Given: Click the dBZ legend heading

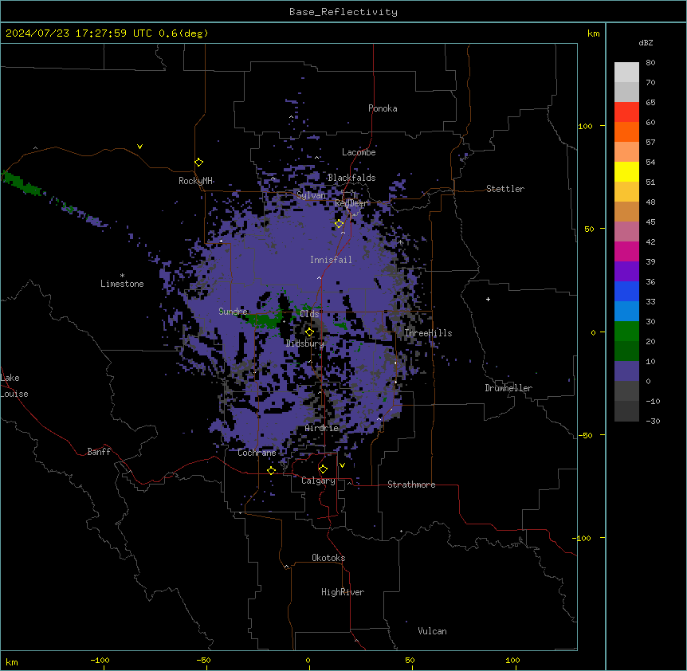Looking at the screenshot, I should (646, 42).
